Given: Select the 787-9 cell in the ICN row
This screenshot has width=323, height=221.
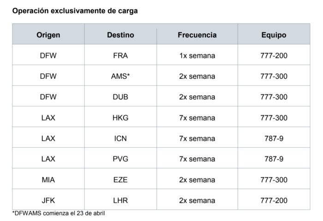Looking at the screenshot, I should tap(274, 139).
